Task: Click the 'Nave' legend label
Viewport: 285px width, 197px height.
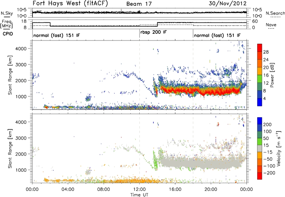Action: 271,25
